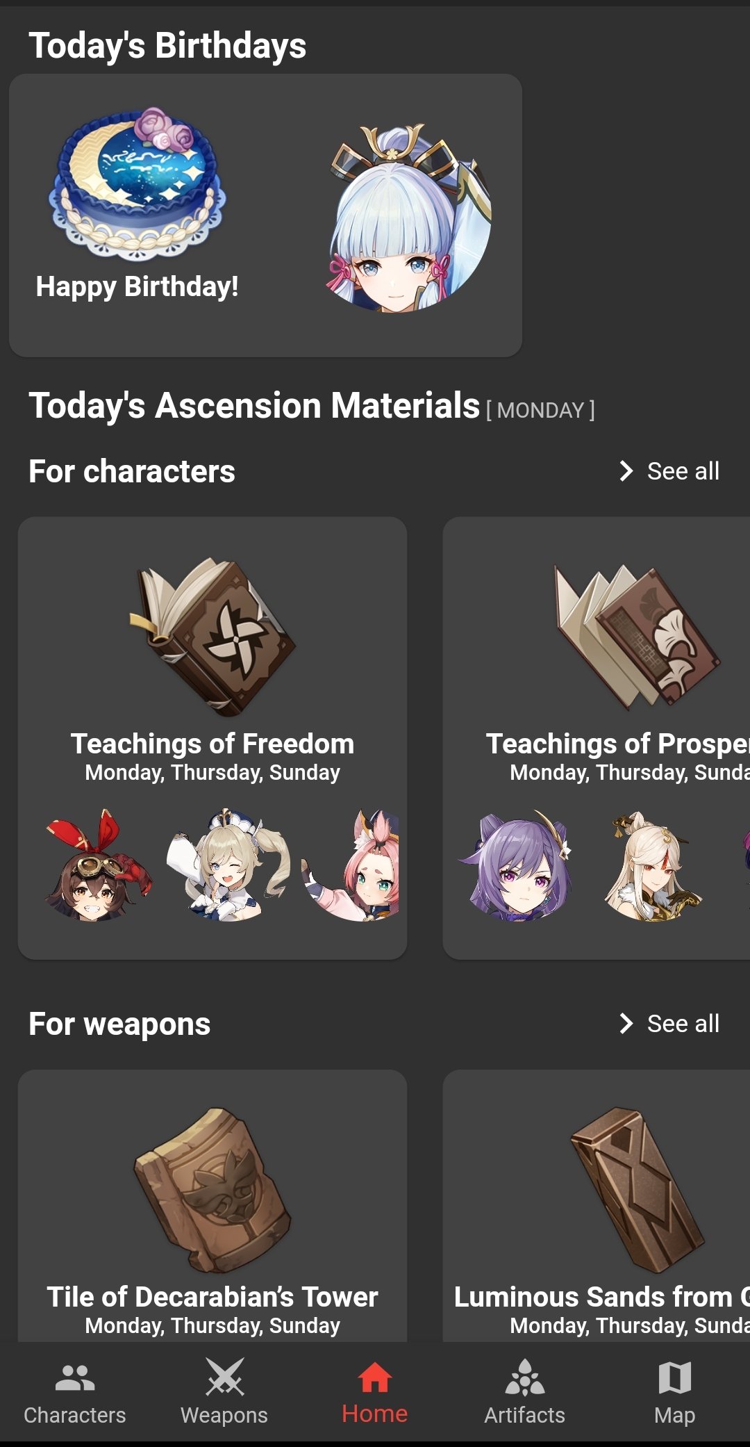Viewport: 750px width, 1447px height.
Task: Select the Teachings of Prosperity book icon
Action: click(x=637, y=636)
